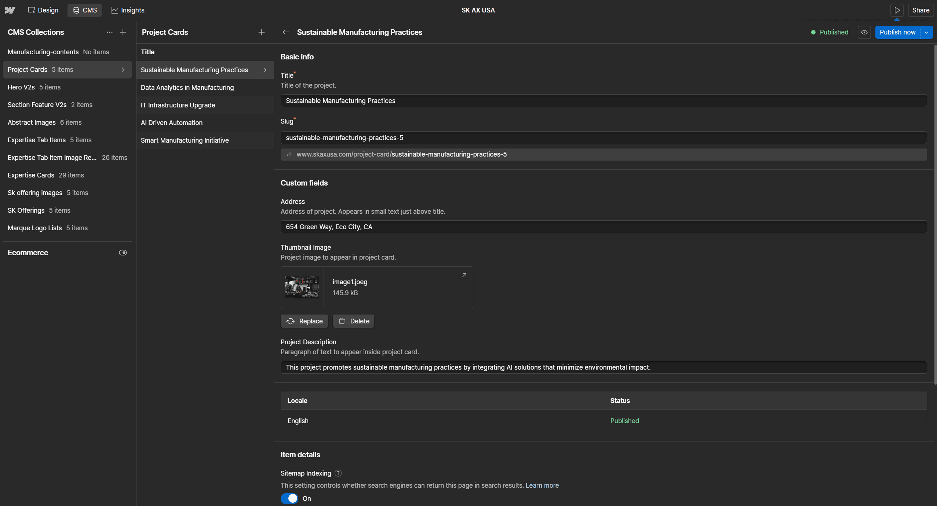Switch to the Insights tab
The height and width of the screenshot is (506, 937).
pyautogui.click(x=127, y=10)
